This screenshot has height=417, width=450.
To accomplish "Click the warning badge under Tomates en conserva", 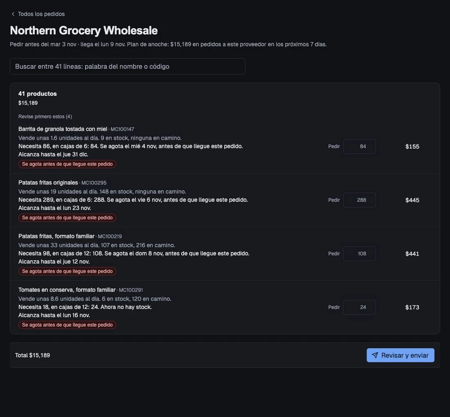I will 67,325.
